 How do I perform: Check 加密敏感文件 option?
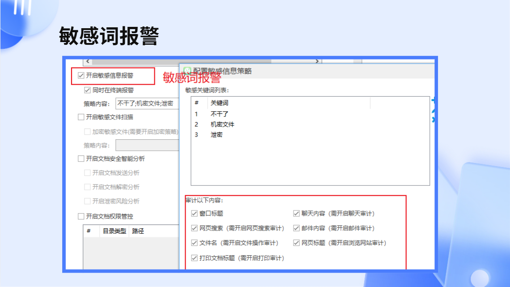[x=87, y=132]
